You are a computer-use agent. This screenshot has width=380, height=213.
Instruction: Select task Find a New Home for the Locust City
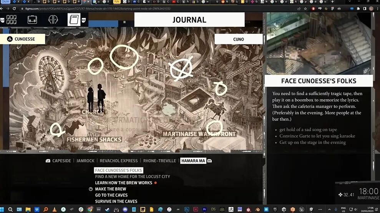click(132, 177)
